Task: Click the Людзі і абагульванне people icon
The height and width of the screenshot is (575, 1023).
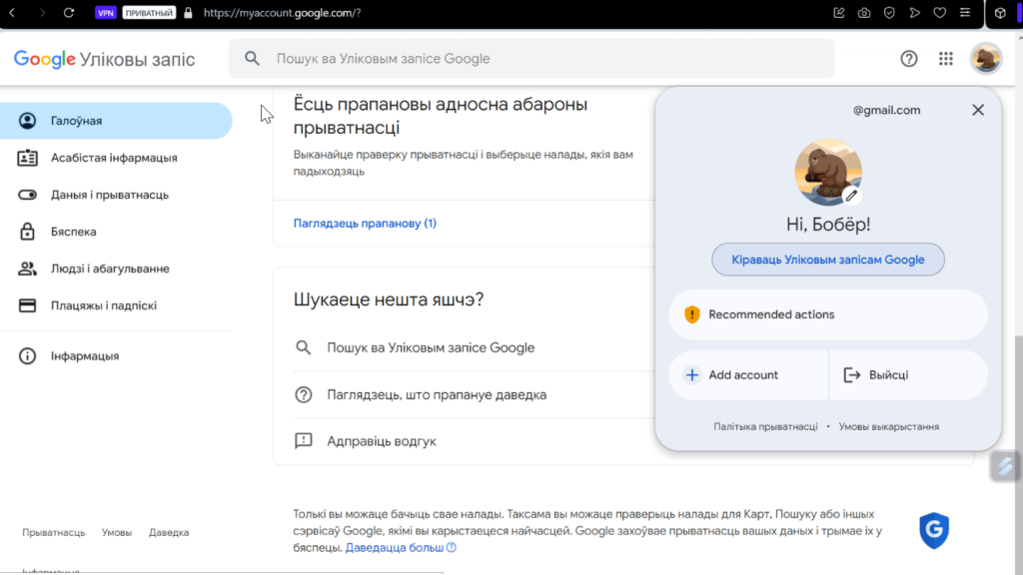Action: click(27, 269)
